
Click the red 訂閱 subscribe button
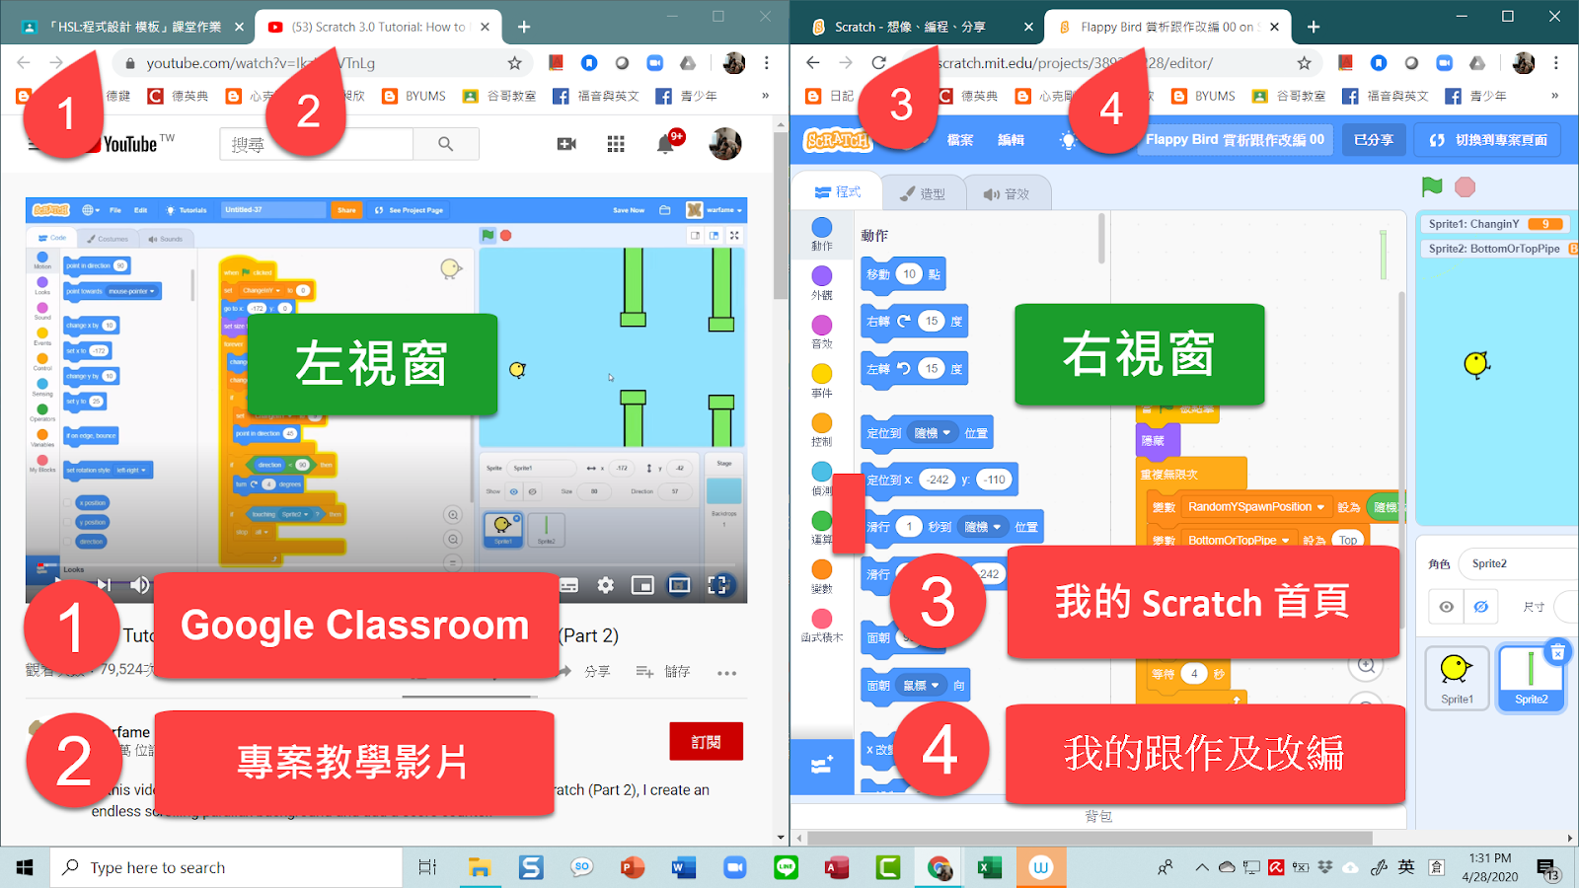pos(706,741)
